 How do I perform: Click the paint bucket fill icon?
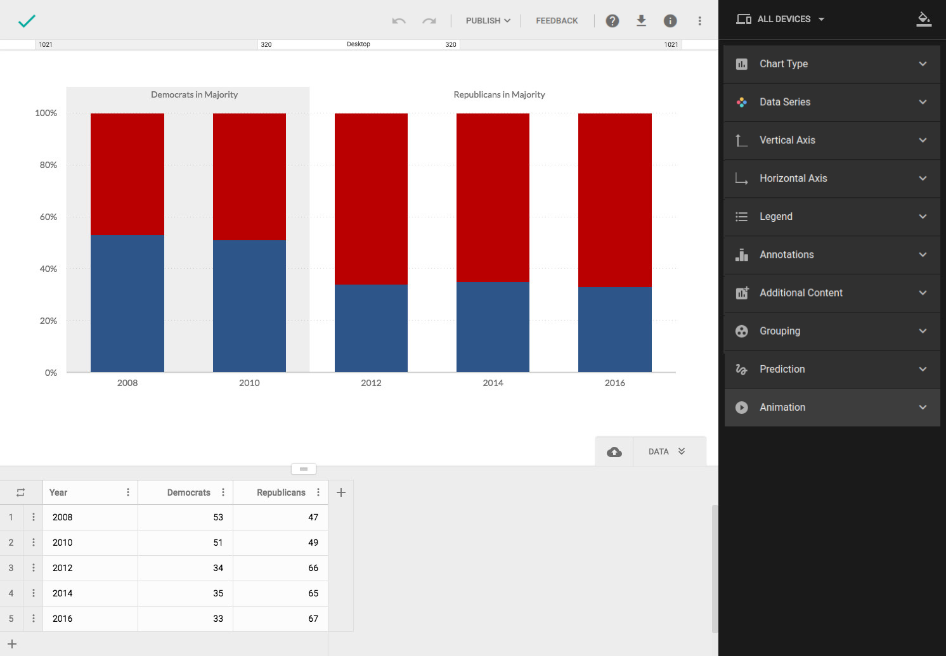pos(924,19)
